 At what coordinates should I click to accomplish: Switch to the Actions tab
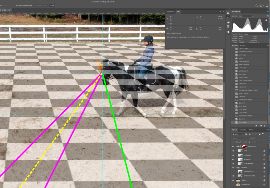click(243, 46)
